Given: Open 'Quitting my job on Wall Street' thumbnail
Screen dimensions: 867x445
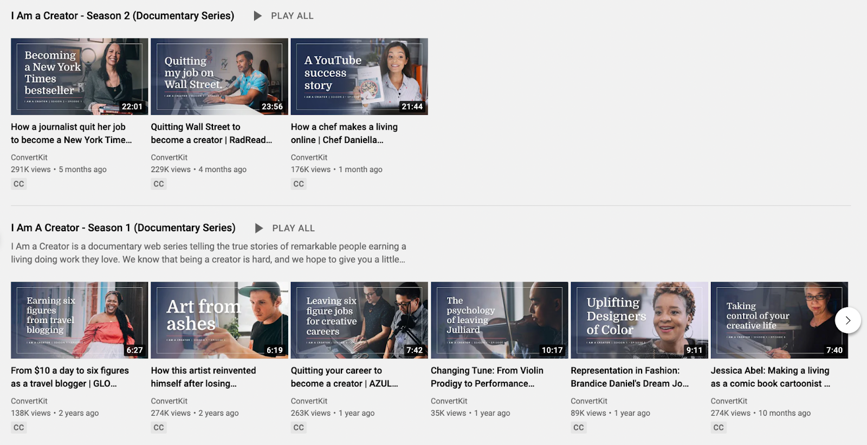Looking at the screenshot, I should coord(219,76).
